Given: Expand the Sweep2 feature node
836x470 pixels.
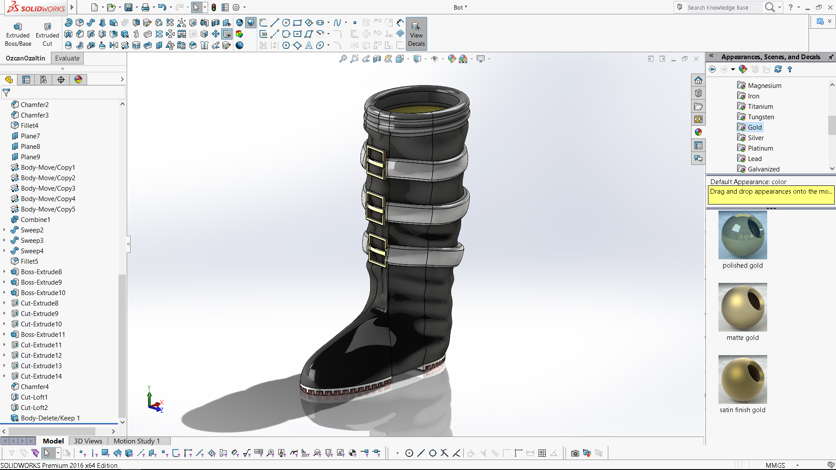Looking at the screenshot, I should (x=4, y=230).
